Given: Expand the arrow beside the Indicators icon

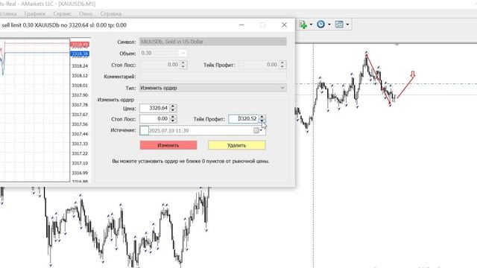Looking at the screenshot, I should 311,25.
